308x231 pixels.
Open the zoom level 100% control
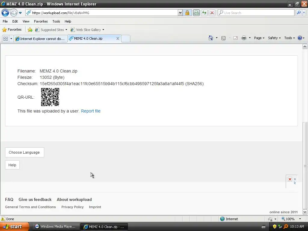[x=291, y=219]
